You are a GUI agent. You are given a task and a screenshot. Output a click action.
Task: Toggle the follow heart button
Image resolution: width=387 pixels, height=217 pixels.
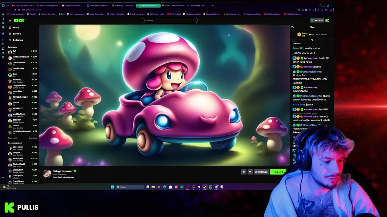[x=250, y=172]
